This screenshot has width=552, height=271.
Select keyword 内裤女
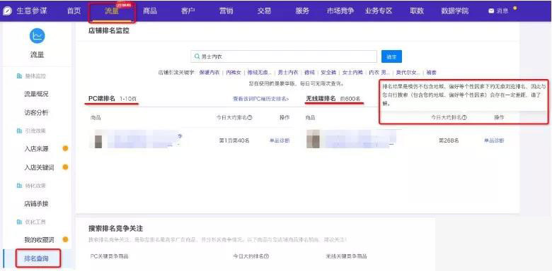[x=234, y=73]
